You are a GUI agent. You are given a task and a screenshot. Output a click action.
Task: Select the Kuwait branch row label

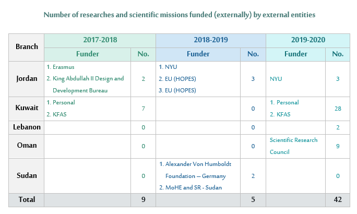(x=27, y=109)
